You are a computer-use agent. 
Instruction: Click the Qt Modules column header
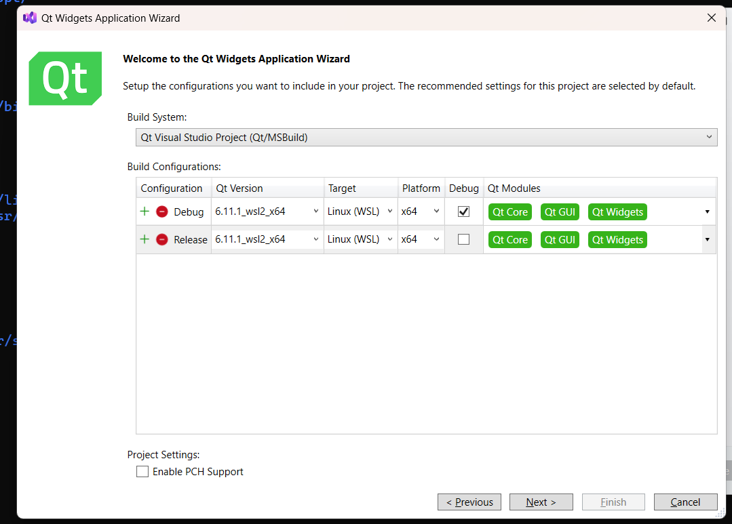tap(600, 188)
